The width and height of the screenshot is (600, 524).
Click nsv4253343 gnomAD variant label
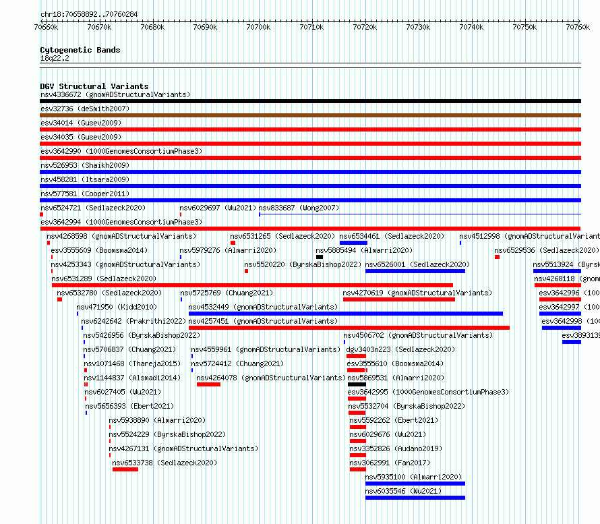(x=125, y=264)
